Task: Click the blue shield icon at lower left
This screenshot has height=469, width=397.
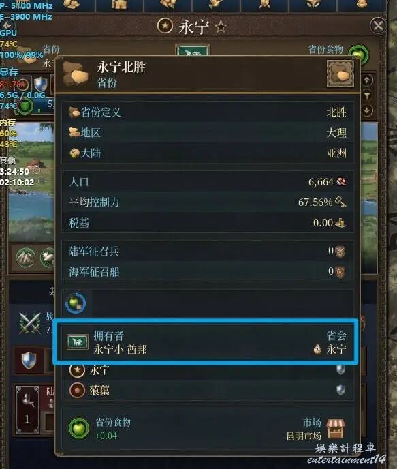Action: (29, 361)
